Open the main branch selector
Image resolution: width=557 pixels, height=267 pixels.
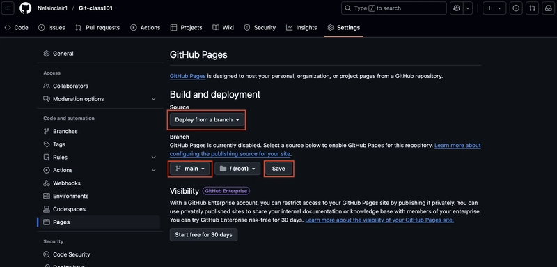(x=190, y=169)
